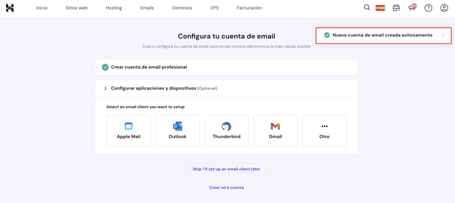Click the '(Optional)' label
455x203 pixels.
pyautogui.click(x=207, y=88)
